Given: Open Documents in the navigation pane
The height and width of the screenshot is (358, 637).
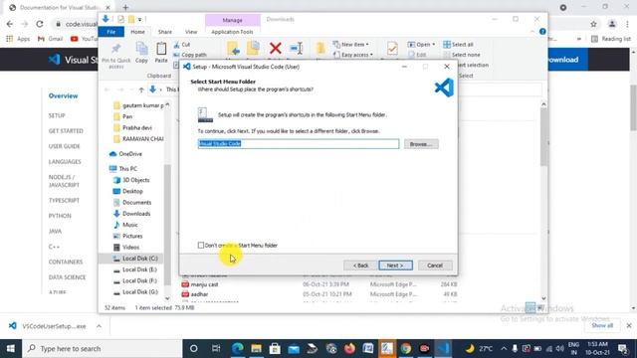Looking at the screenshot, I should coord(132,202).
